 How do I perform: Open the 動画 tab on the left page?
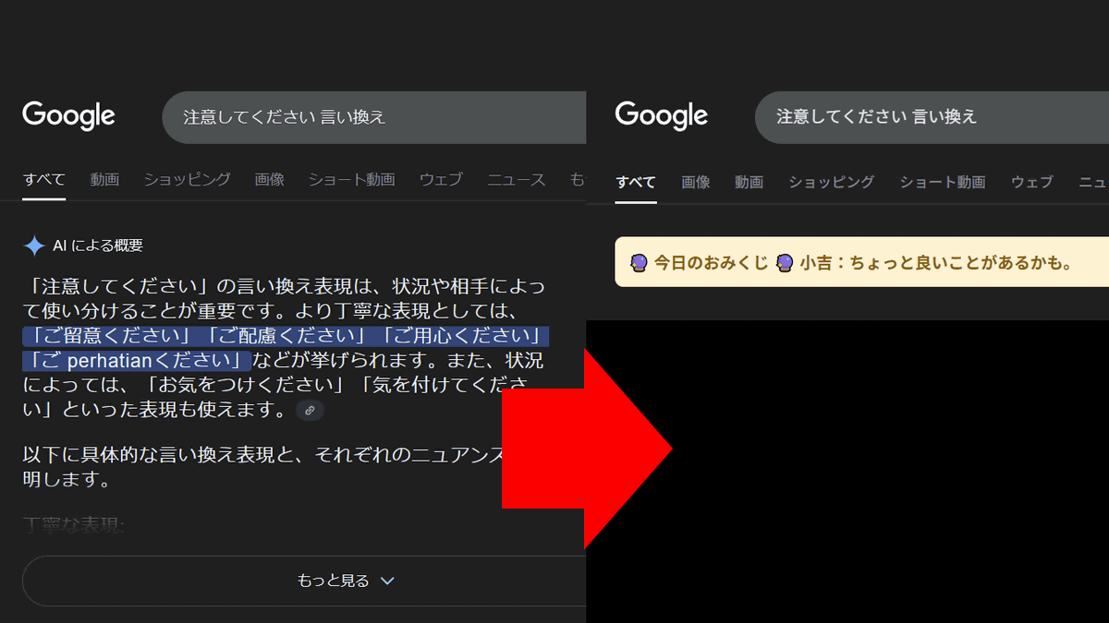click(x=104, y=180)
